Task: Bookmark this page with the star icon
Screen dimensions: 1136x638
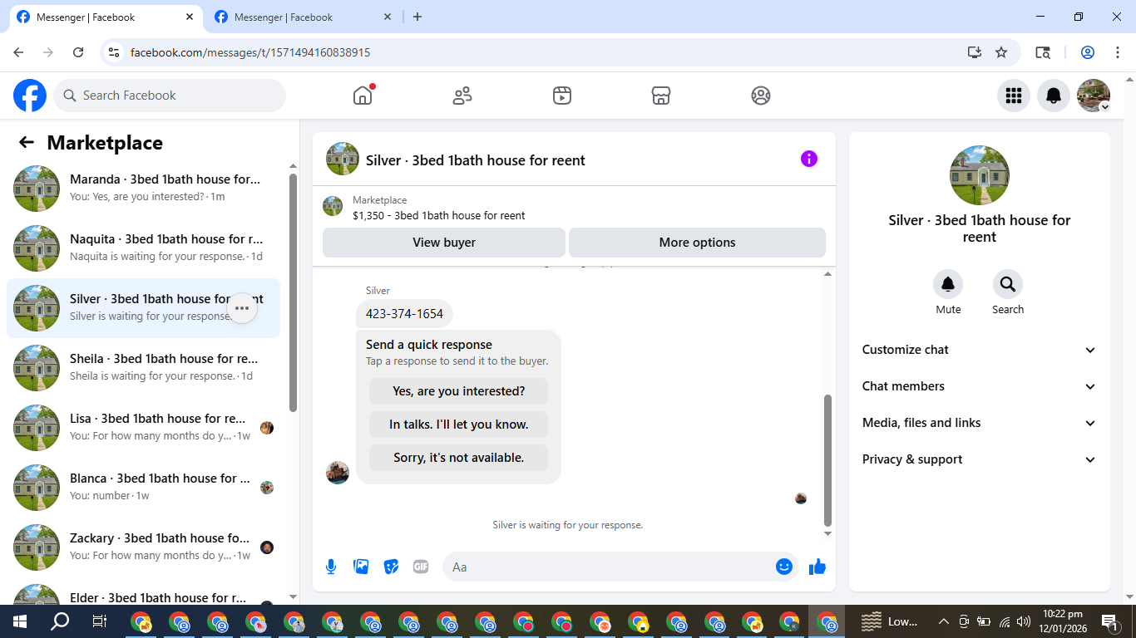Action: click(x=1001, y=52)
